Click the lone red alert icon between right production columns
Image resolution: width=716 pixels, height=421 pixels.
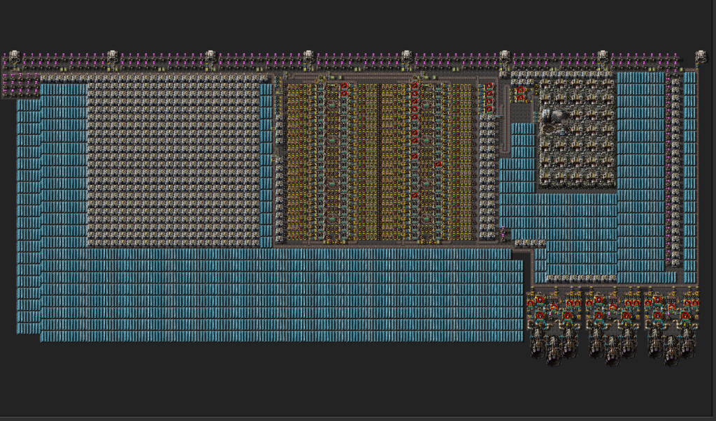438,164
